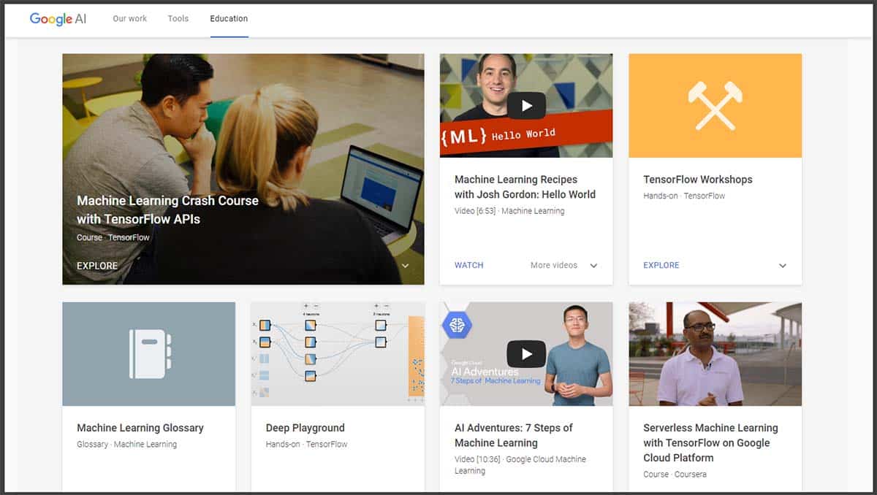Click WATCH under Machine Learning Recipes
877x495 pixels.
[468, 265]
